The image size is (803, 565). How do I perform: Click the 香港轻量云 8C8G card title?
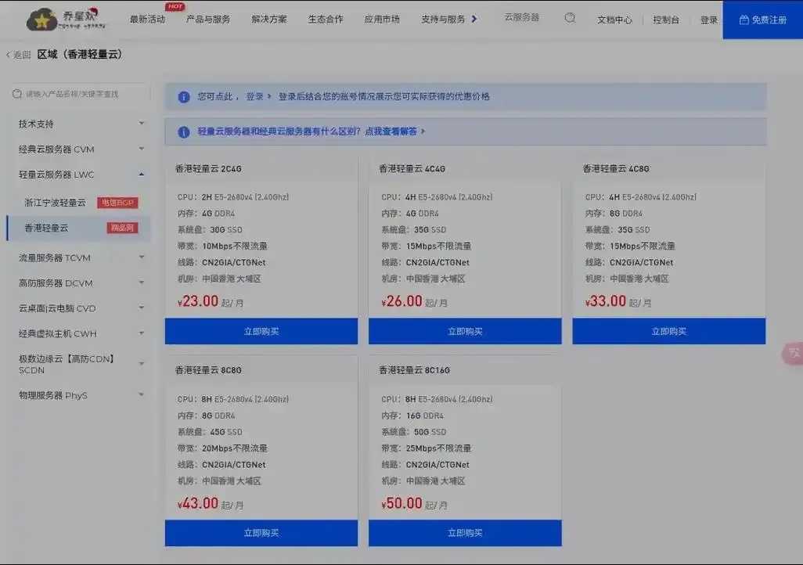[208, 370]
